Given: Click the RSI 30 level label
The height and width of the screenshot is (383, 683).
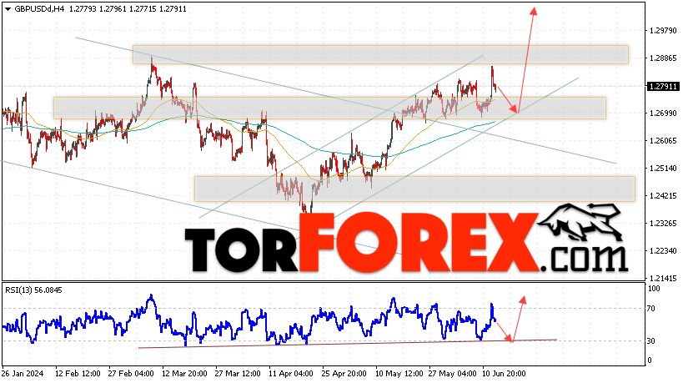Looking at the screenshot, I should click(651, 340).
